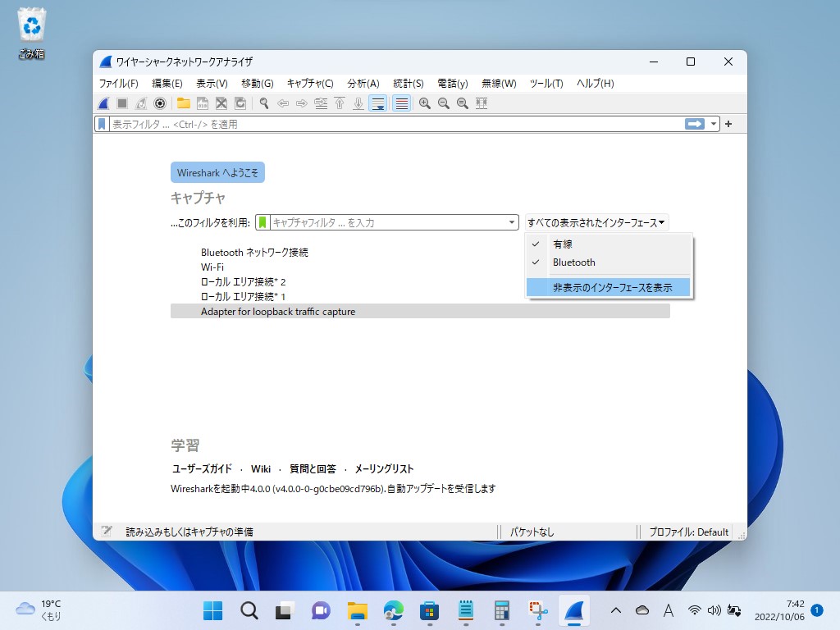Open a capture file with folder icon
This screenshot has width=840, height=630.
coord(184,103)
